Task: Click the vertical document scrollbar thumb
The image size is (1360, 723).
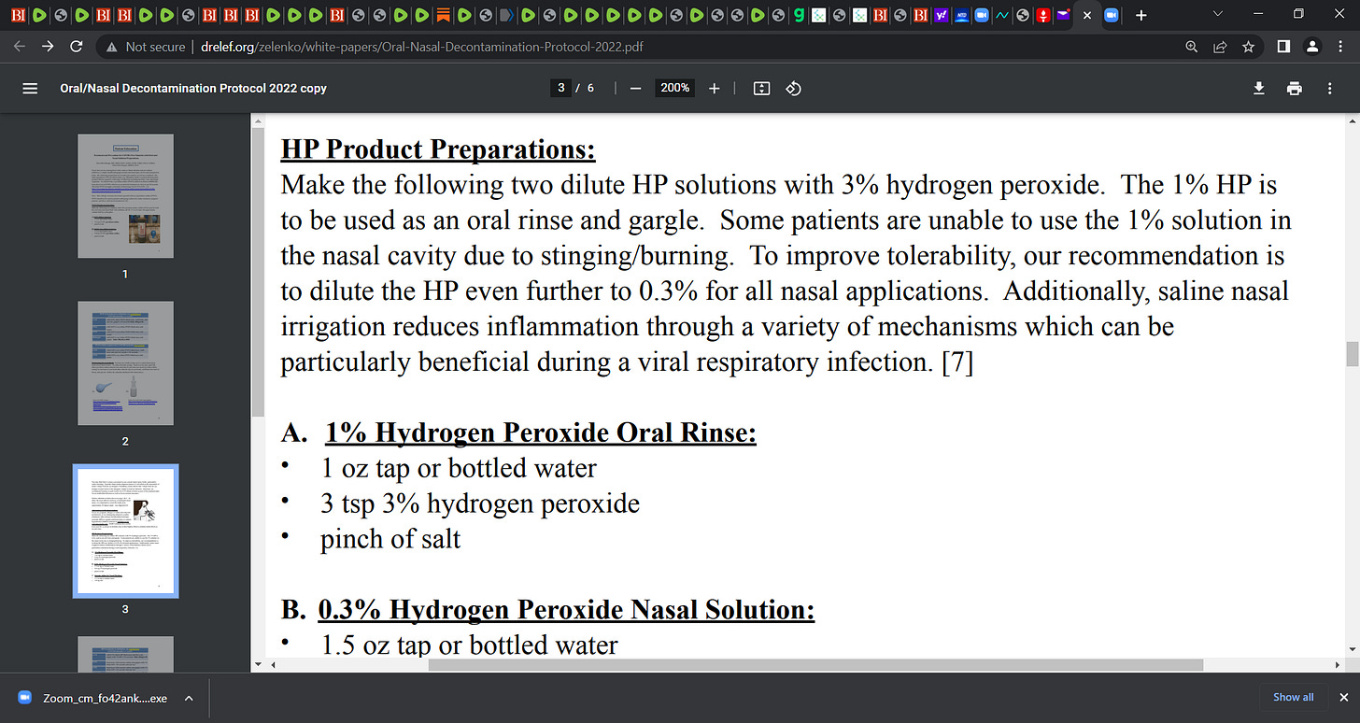Action: [x=1351, y=355]
